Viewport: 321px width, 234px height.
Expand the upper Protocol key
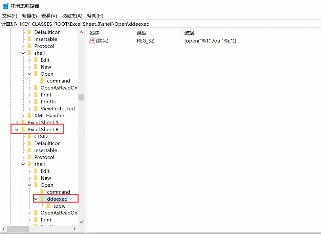(23, 46)
